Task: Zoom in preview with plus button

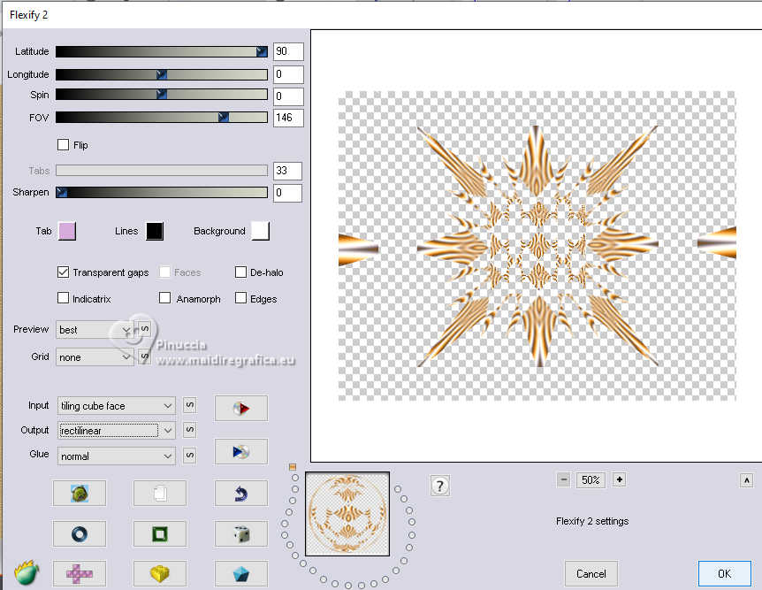Action: [x=619, y=480]
